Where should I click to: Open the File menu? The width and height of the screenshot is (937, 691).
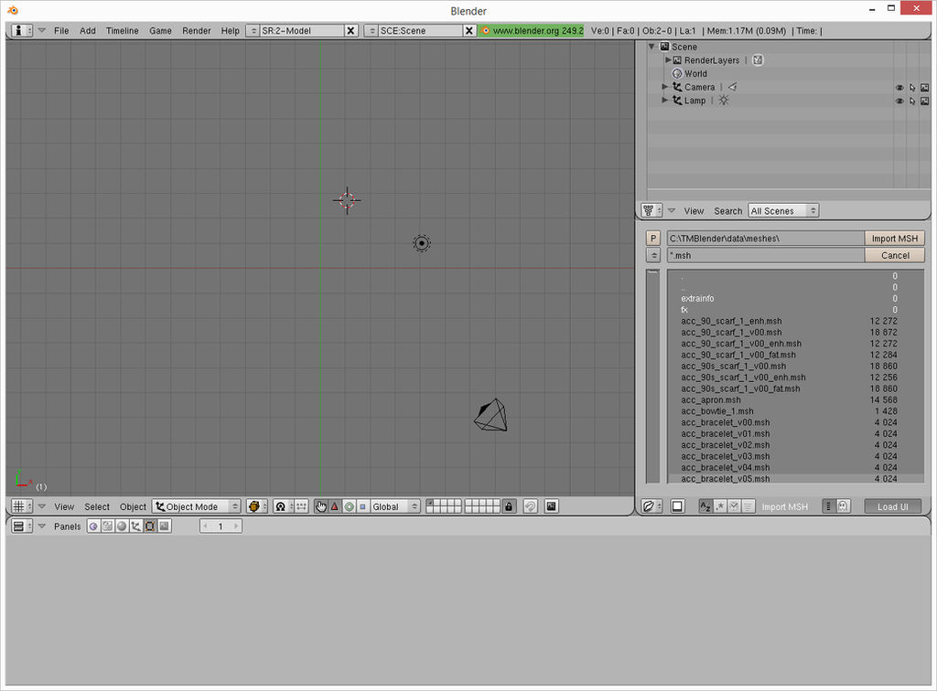tap(61, 30)
